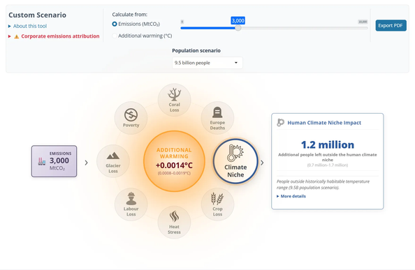This screenshot has height=270, width=415.
Task: Click the chevron right of Climate Niche
Action: pyautogui.click(x=262, y=163)
